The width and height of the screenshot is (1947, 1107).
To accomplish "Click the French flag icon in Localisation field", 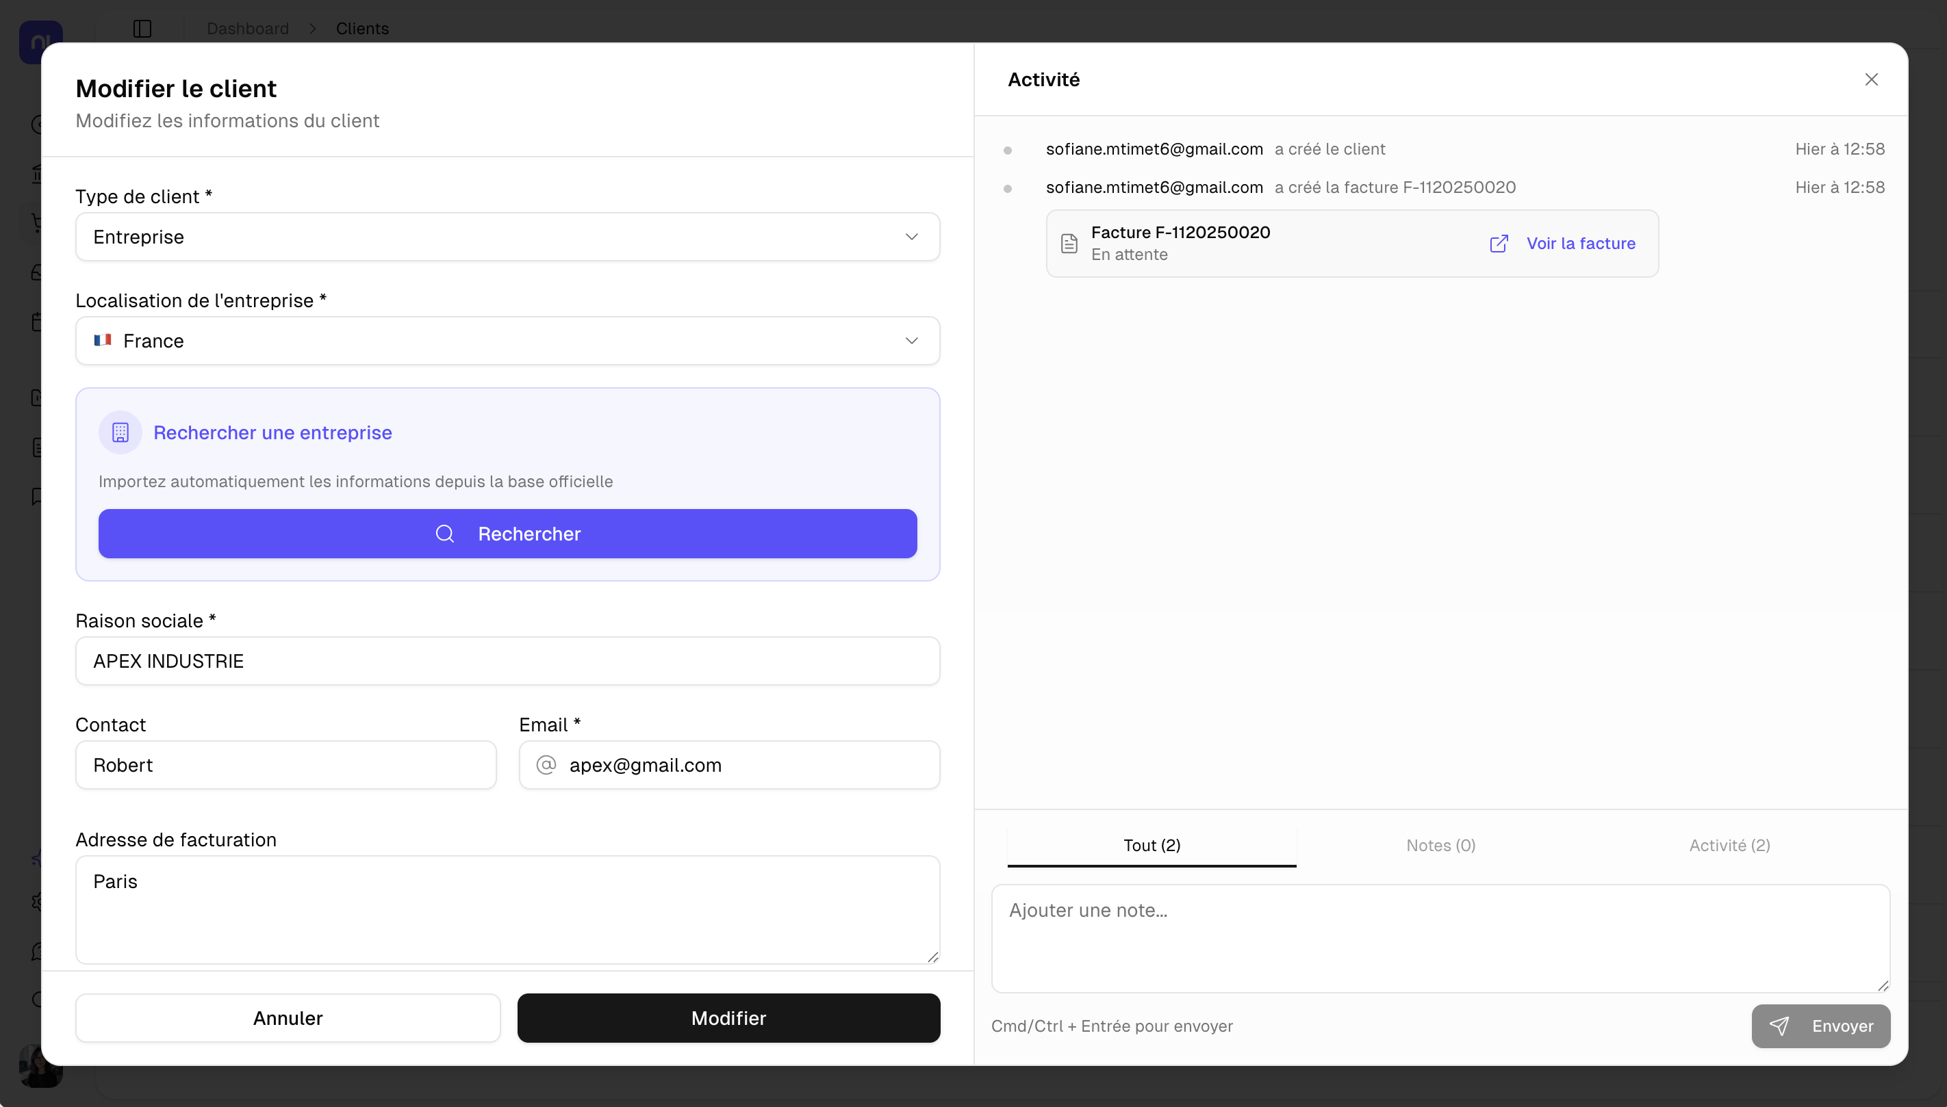I will (103, 341).
